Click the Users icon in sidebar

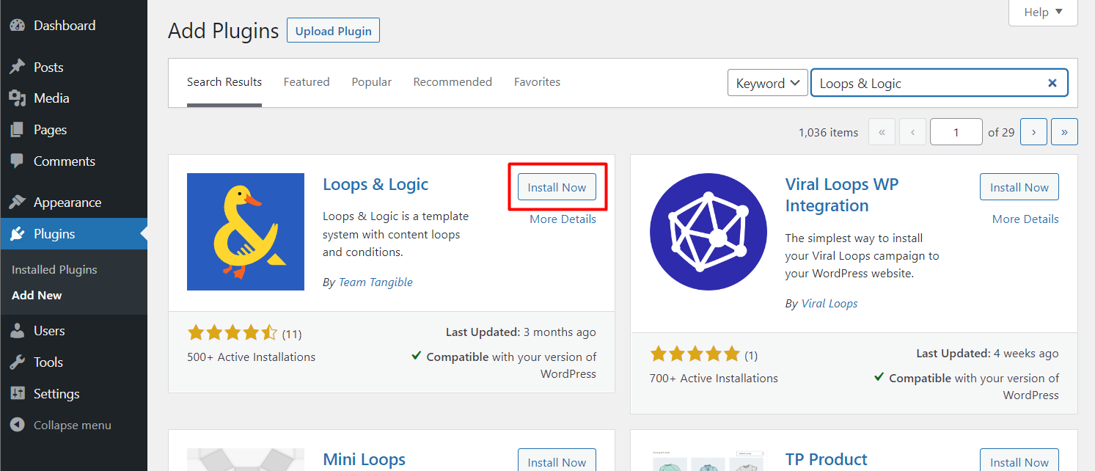click(x=18, y=331)
